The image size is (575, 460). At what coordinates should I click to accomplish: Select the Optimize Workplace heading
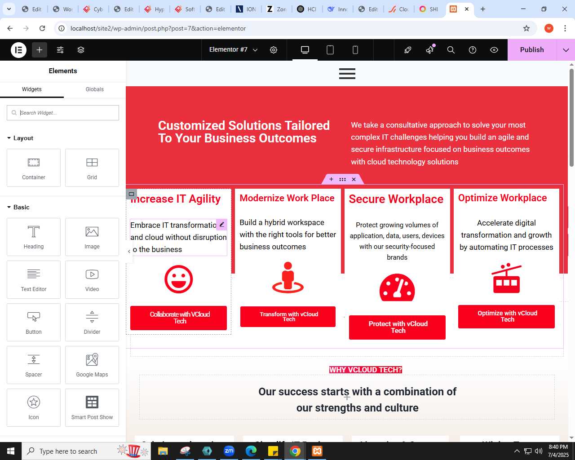pos(503,198)
